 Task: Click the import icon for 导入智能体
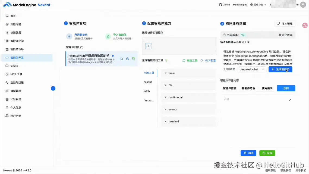(108, 36)
